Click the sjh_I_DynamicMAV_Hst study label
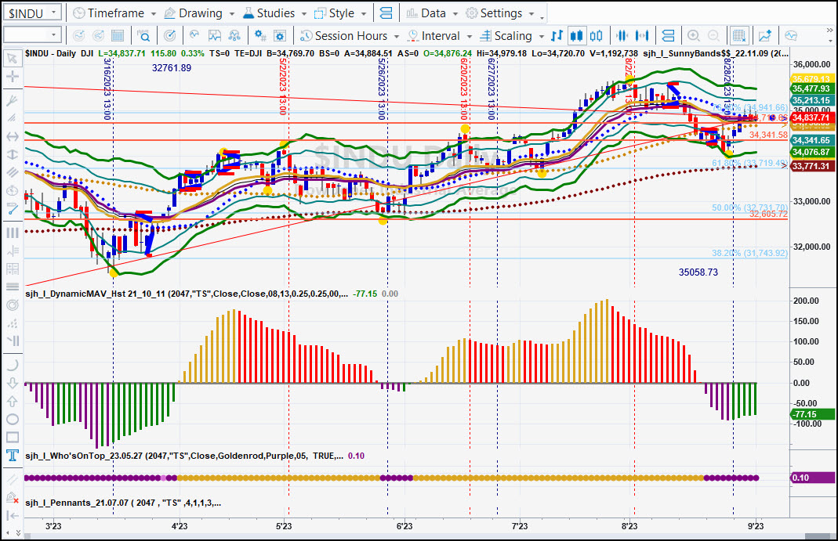Image resolution: width=838 pixels, height=541 pixels. 187,294
